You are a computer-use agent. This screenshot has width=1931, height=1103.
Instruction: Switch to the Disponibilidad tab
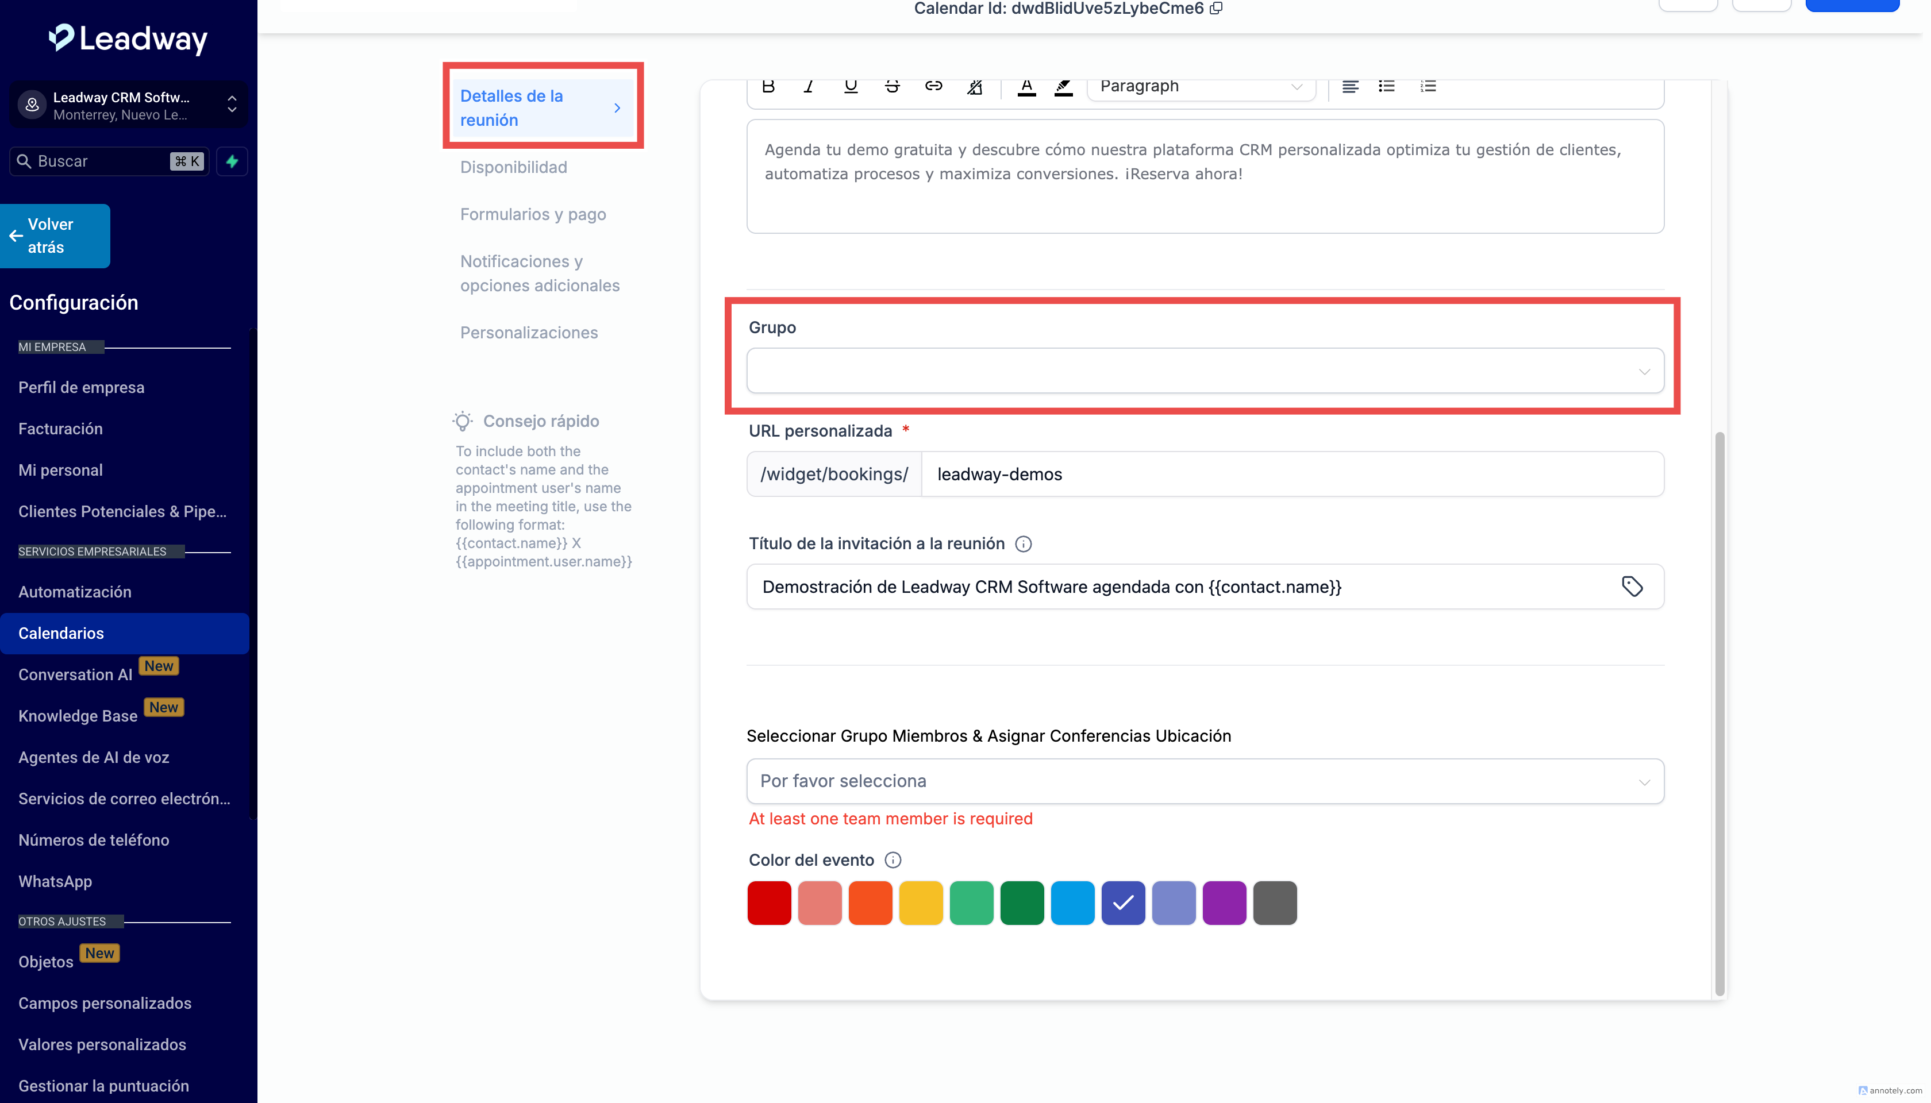(x=513, y=167)
